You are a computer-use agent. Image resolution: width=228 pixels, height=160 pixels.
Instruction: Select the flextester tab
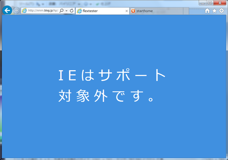102,11
